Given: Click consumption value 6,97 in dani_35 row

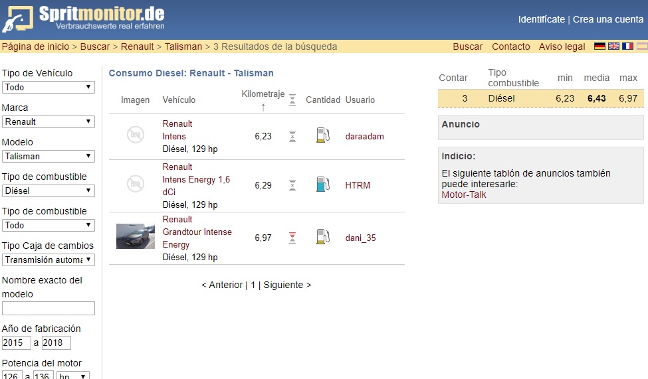Looking at the screenshot, I should 263,238.
